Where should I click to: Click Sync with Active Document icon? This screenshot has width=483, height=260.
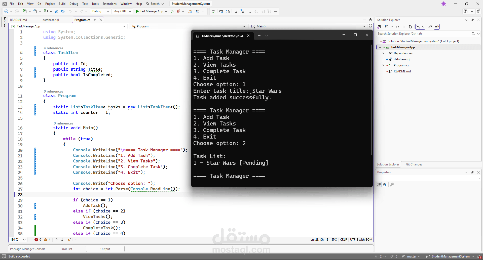(397, 27)
